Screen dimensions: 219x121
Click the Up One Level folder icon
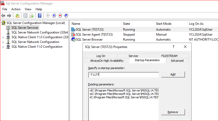[17, 16]
